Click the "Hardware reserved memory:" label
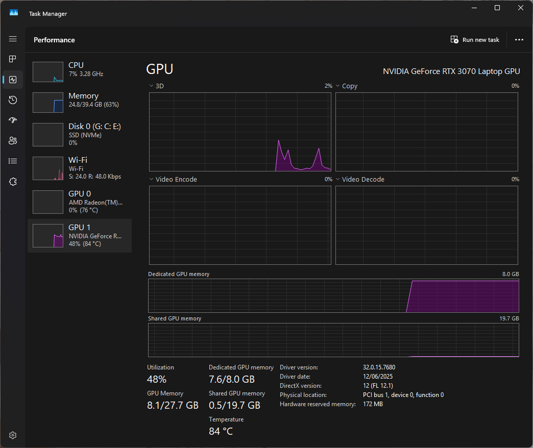The image size is (533, 448). pyautogui.click(x=318, y=404)
